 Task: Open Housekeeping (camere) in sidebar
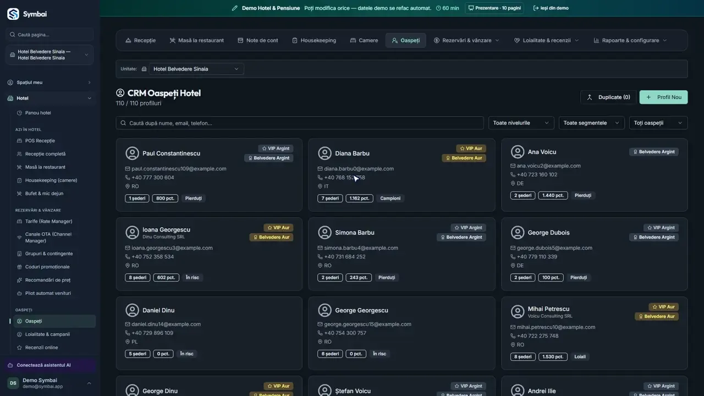51,180
